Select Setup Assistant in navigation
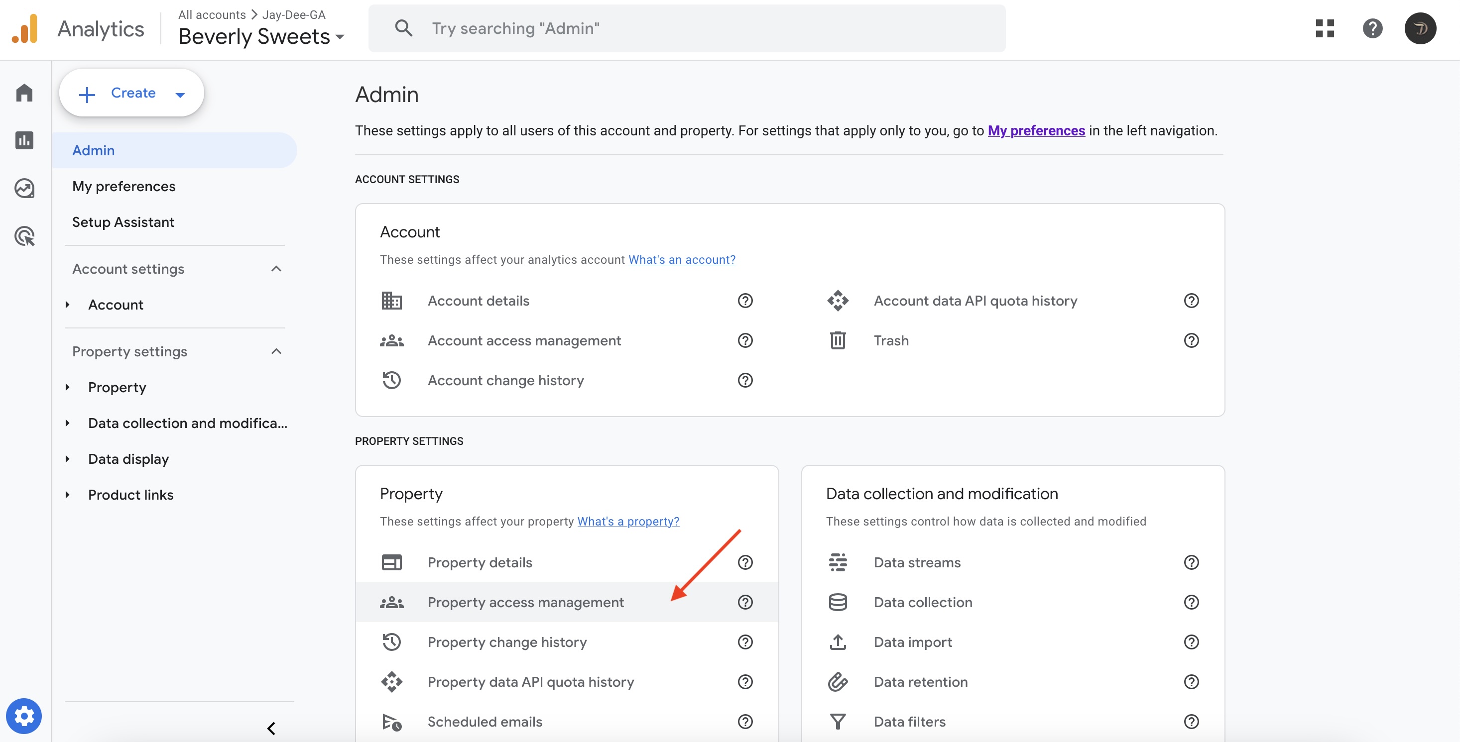 pyautogui.click(x=123, y=222)
